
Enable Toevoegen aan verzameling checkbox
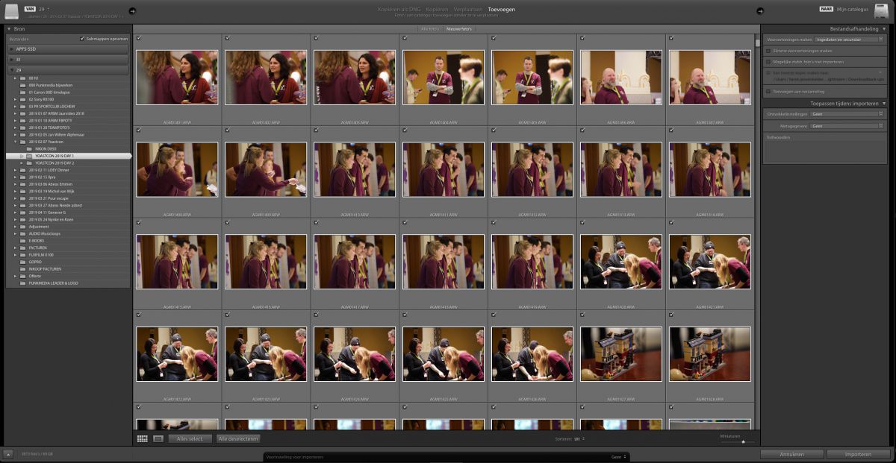pyautogui.click(x=768, y=91)
